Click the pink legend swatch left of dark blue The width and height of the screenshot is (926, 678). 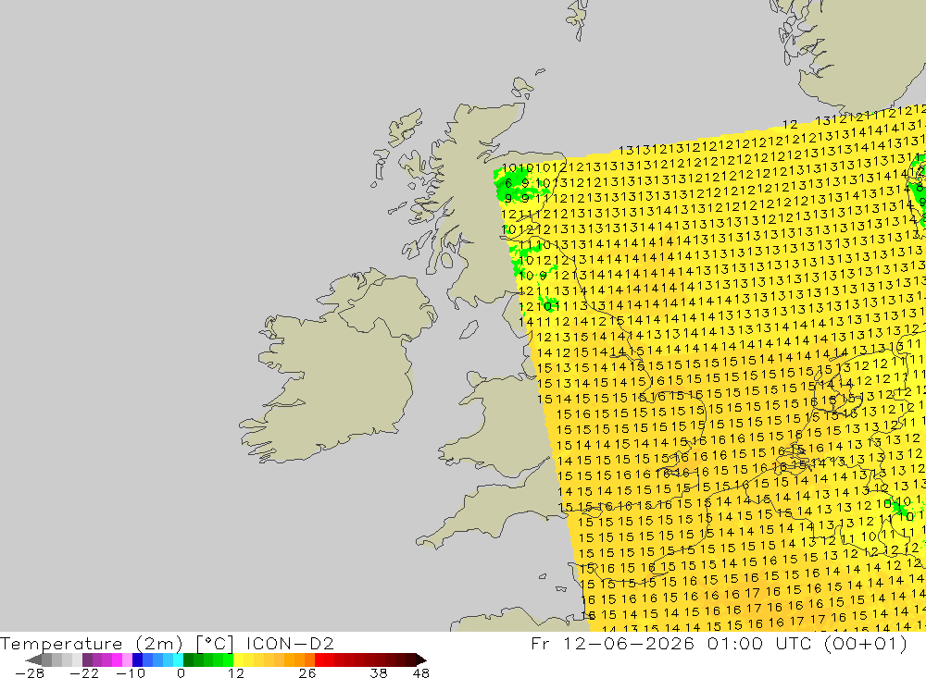coord(127,660)
